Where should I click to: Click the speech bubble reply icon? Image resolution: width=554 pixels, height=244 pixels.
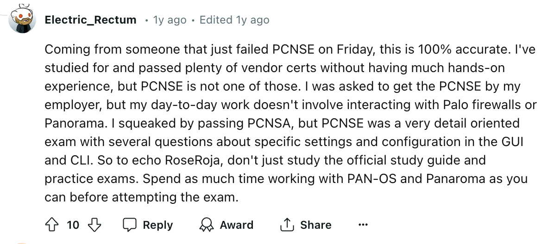click(x=130, y=225)
